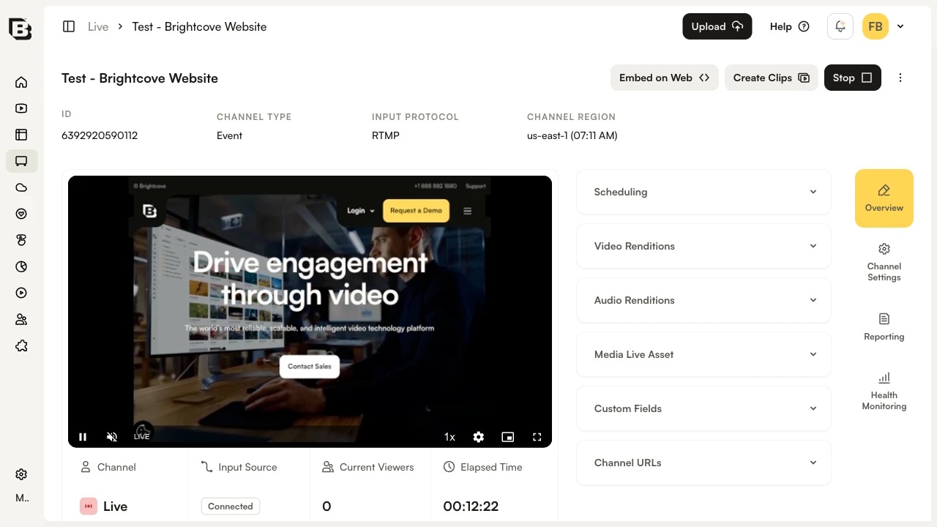Click the channel ID 6392920590112
Screen dimensions: 937x527
point(100,135)
